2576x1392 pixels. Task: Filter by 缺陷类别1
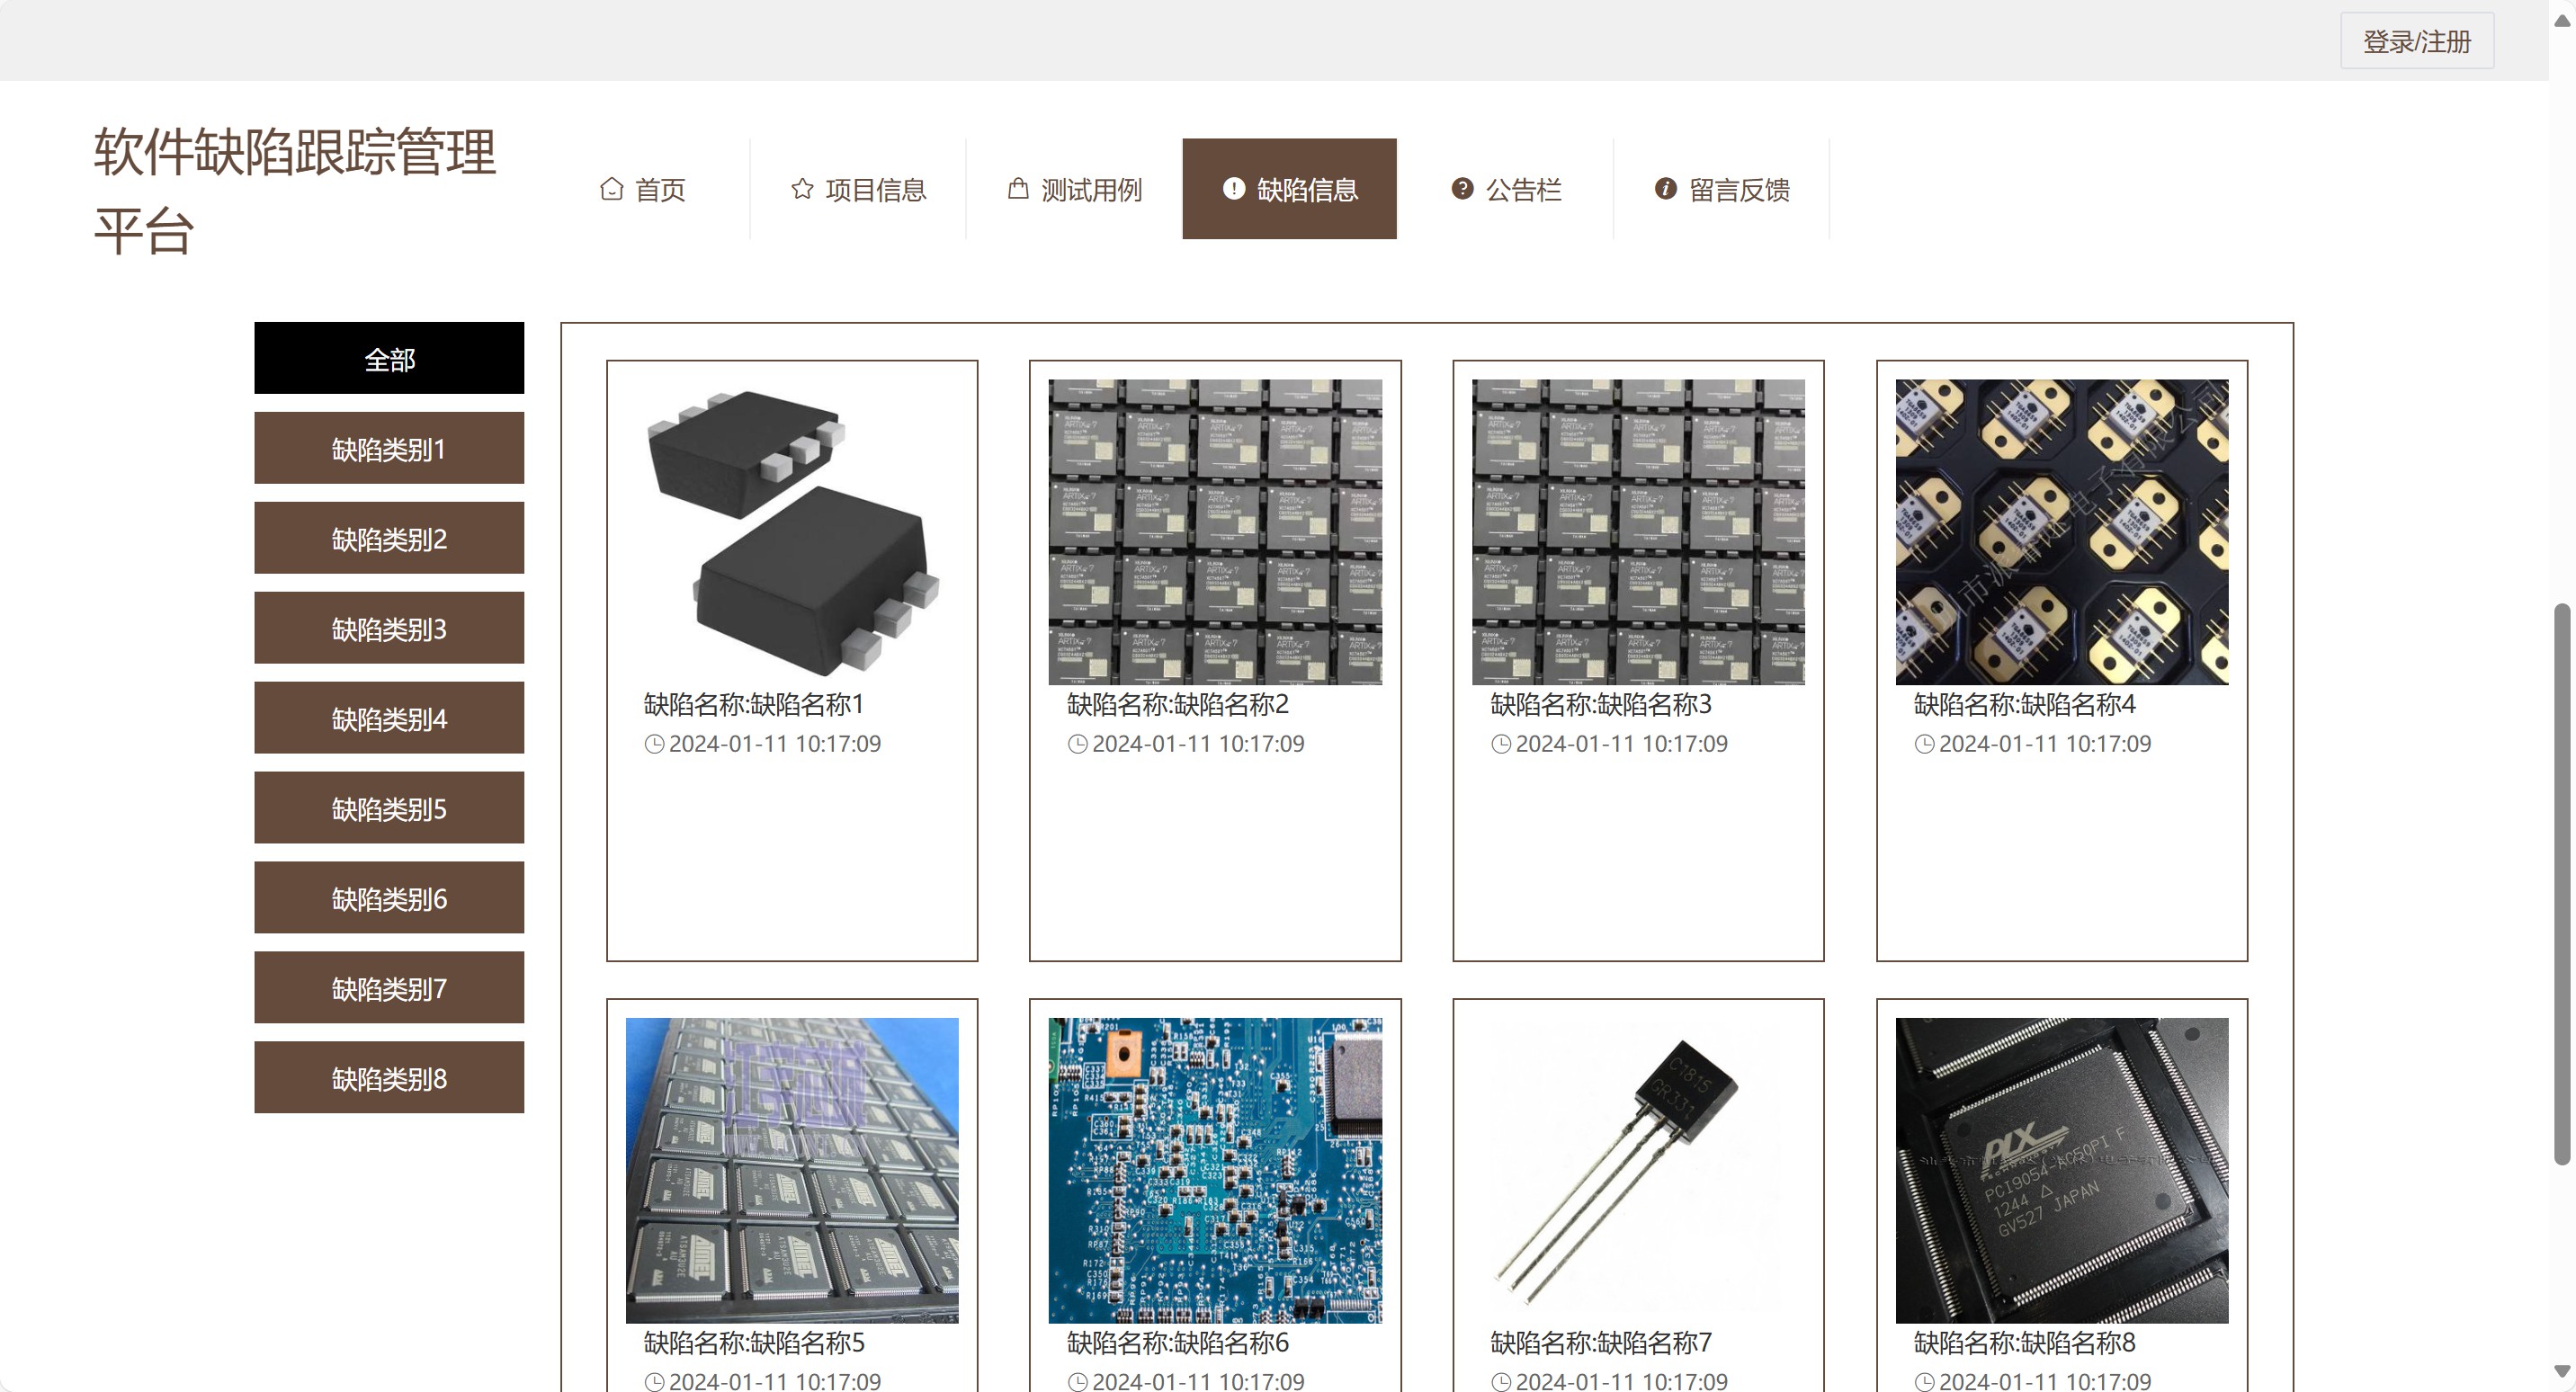pyautogui.click(x=389, y=448)
